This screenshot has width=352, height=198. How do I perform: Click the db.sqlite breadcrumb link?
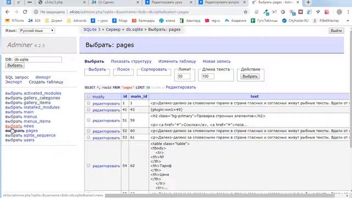(134, 29)
